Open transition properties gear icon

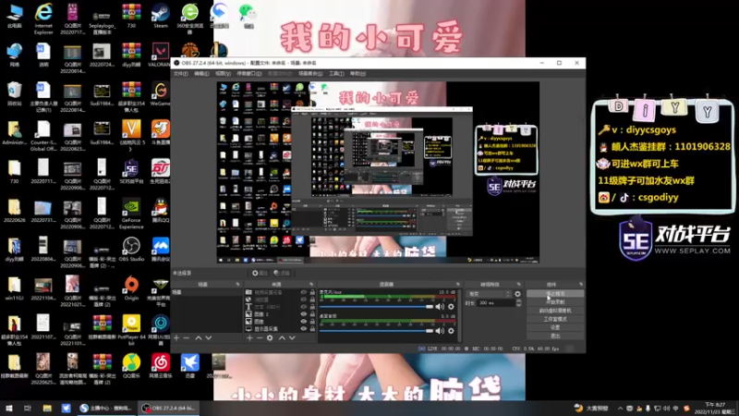(517, 294)
